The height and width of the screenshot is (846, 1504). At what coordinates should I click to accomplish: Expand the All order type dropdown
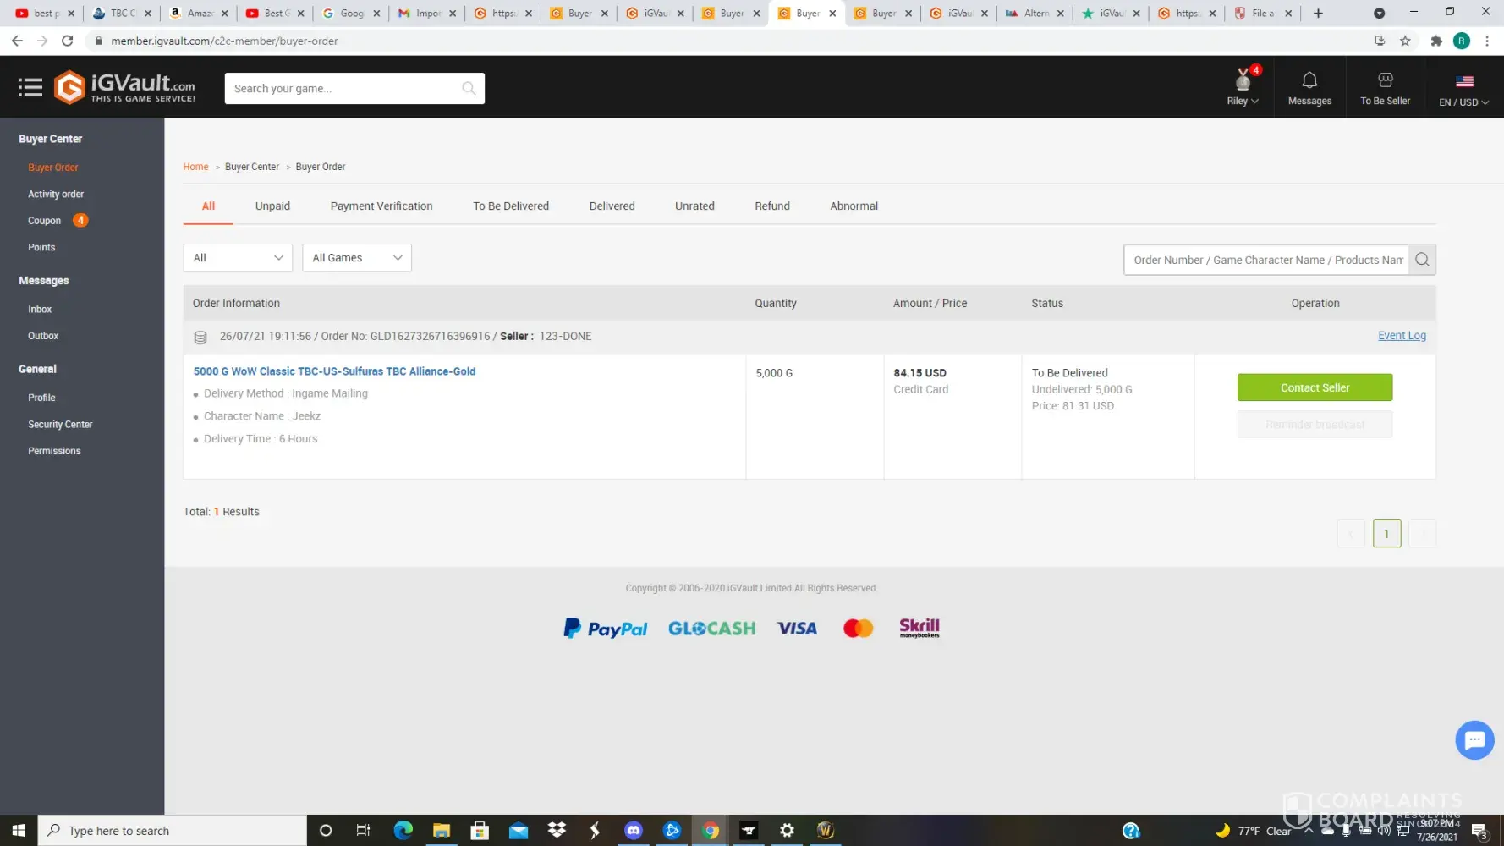[238, 258]
